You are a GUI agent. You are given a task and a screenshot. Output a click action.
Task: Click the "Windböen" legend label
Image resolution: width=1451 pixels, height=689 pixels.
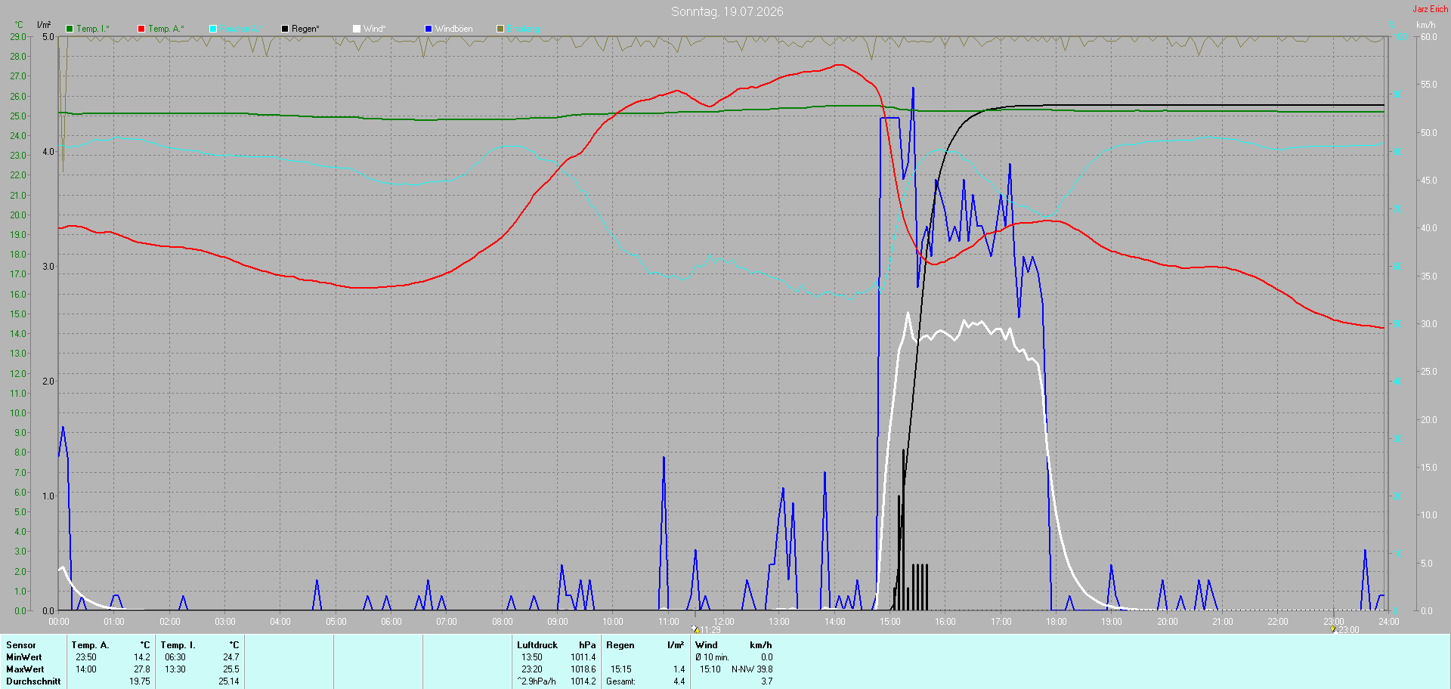[x=454, y=29]
